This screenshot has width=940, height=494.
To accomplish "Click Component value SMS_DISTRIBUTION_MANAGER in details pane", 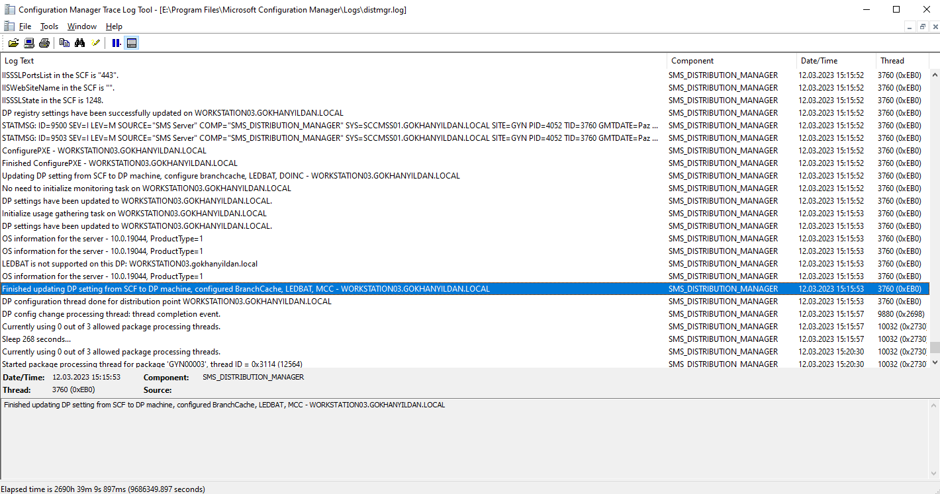I will (x=254, y=378).
